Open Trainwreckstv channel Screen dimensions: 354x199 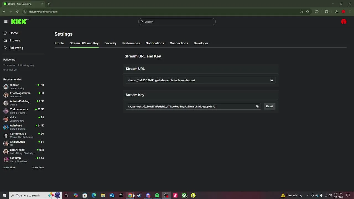[x=24, y=111]
